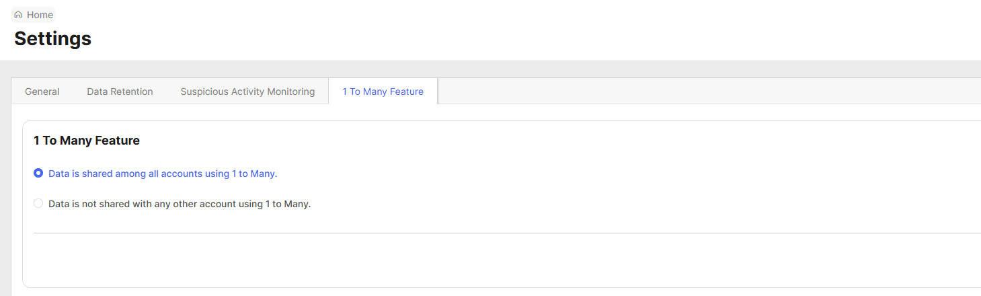The height and width of the screenshot is (296, 981).
Task: Switch to the Data Retention tab
Action: [120, 91]
